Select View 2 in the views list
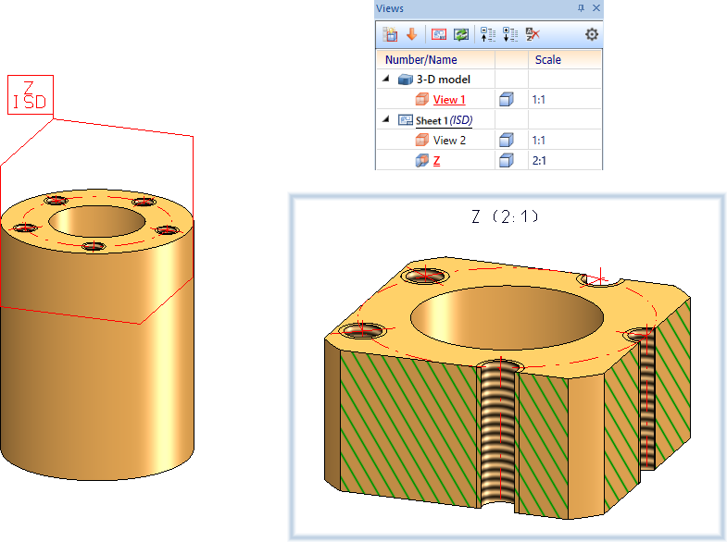727x542 pixels. [449, 141]
